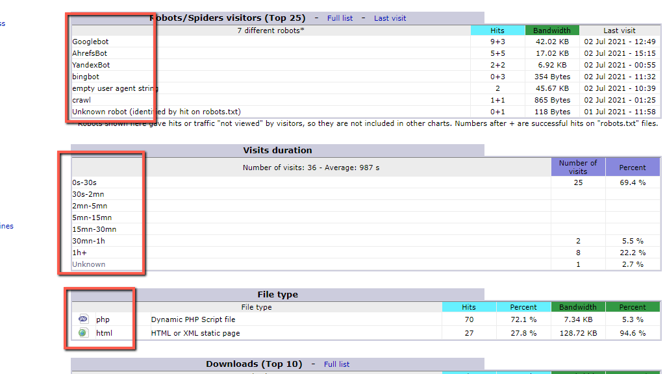Click the greyed Unknown duration row
Viewport: 665px width, 374px height.
coord(88,264)
